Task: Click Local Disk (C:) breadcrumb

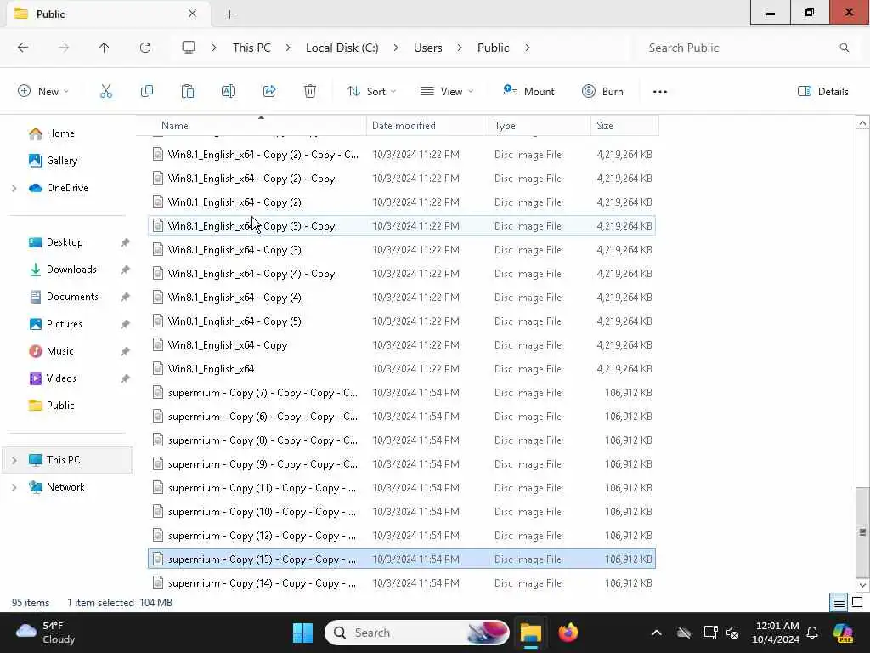Action: tap(342, 48)
